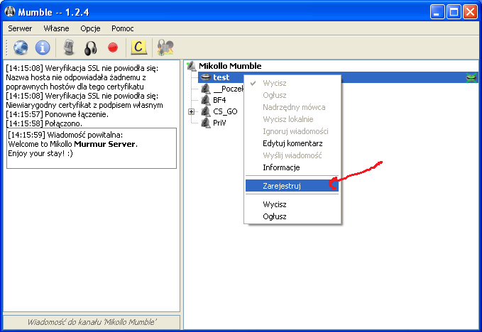Click the last Ogłusz entry at menu bottom
Image resolution: width=482 pixels, height=332 pixels.
pyautogui.click(x=275, y=216)
